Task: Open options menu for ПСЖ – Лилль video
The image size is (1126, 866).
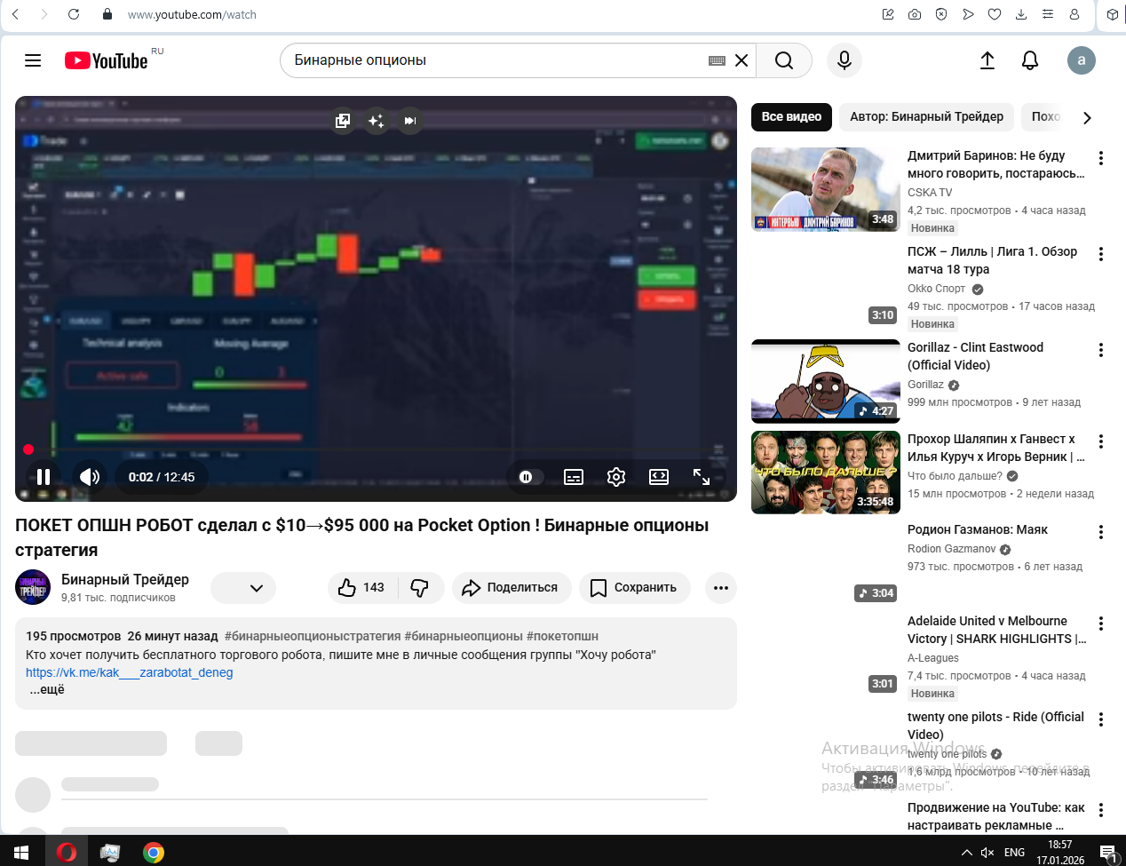Action: pyautogui.click(x=1101, y=254)
